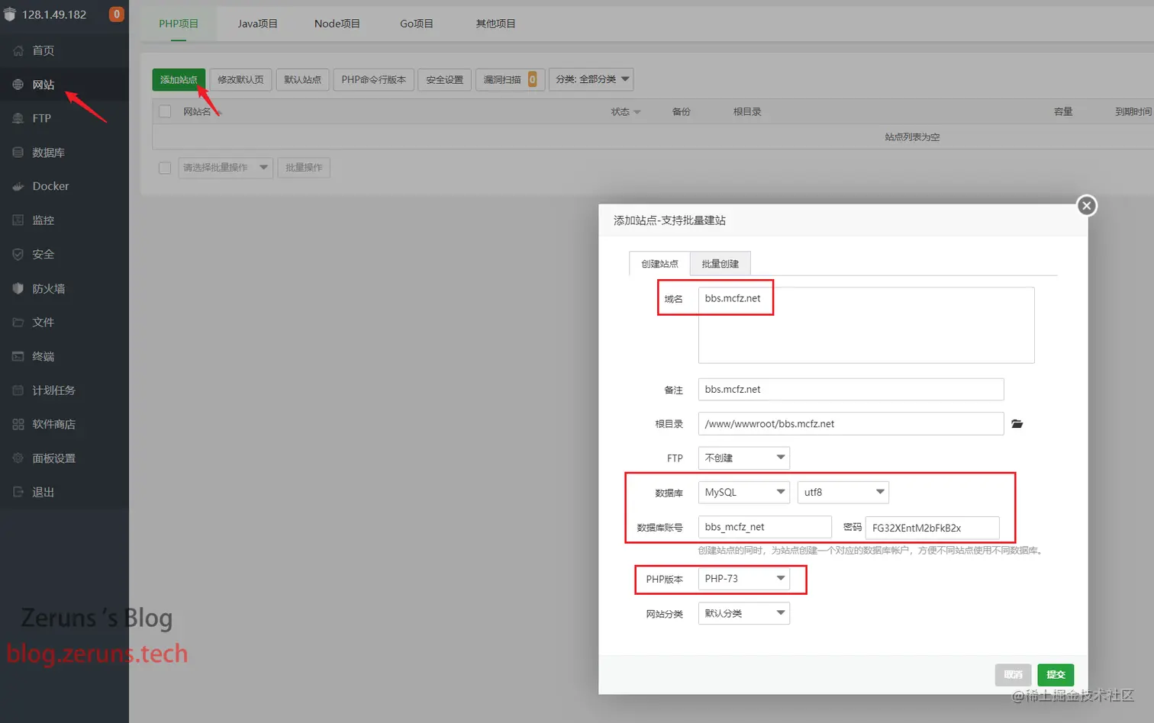
Task: Close the 添加站点 dialog with X
Action: 1087,206
